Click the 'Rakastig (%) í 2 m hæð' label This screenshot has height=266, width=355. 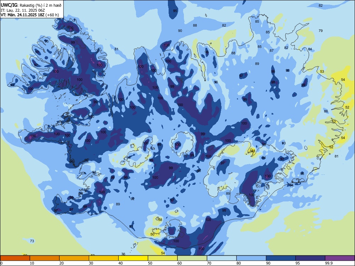[40, 5]
